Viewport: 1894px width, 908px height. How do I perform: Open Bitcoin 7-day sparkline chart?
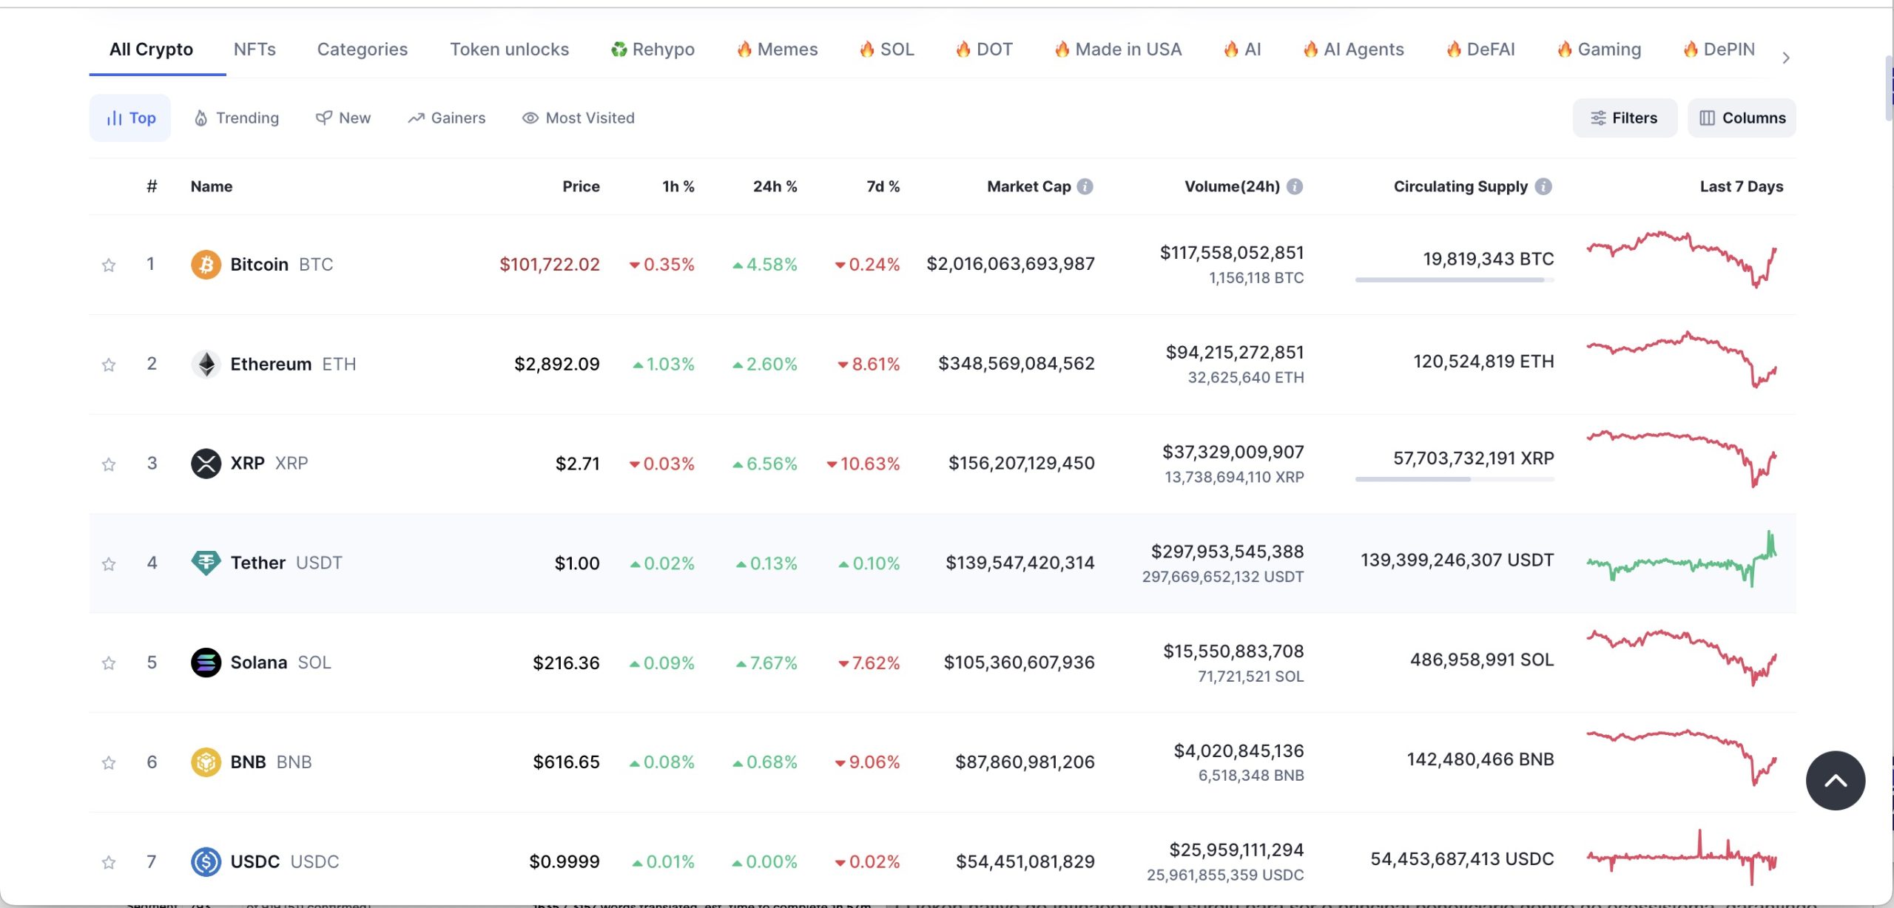[x=1681, y=260]
